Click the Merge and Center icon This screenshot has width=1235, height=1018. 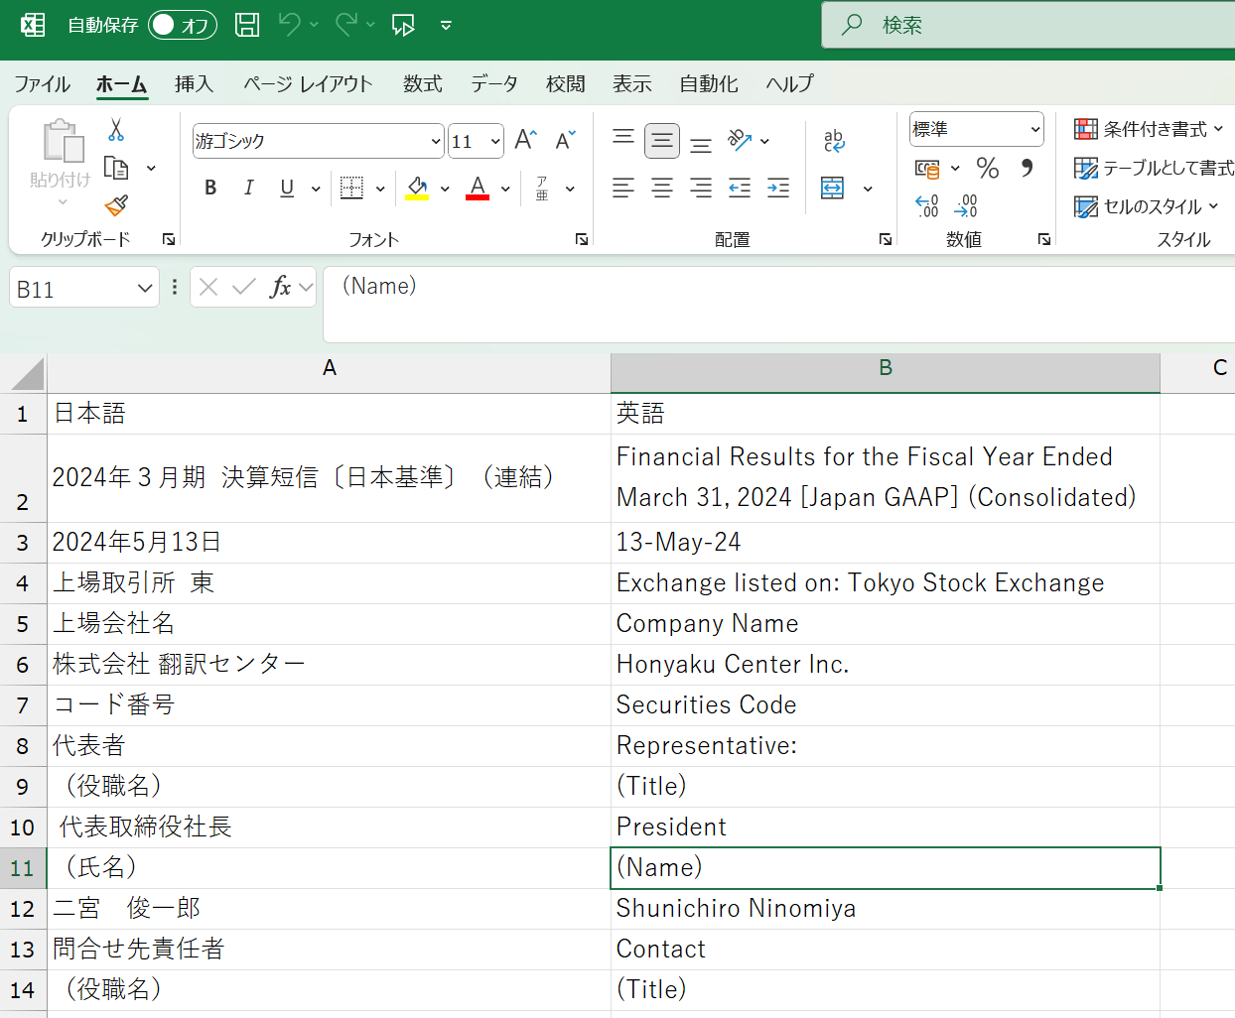click(832, 188)
